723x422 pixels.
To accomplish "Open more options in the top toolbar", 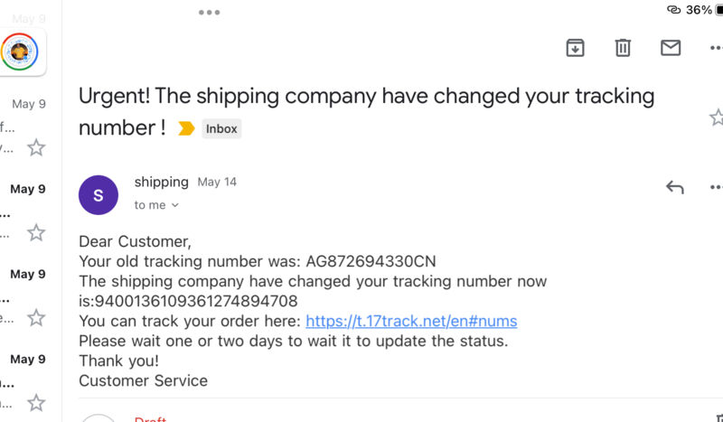I will (716, 48).
